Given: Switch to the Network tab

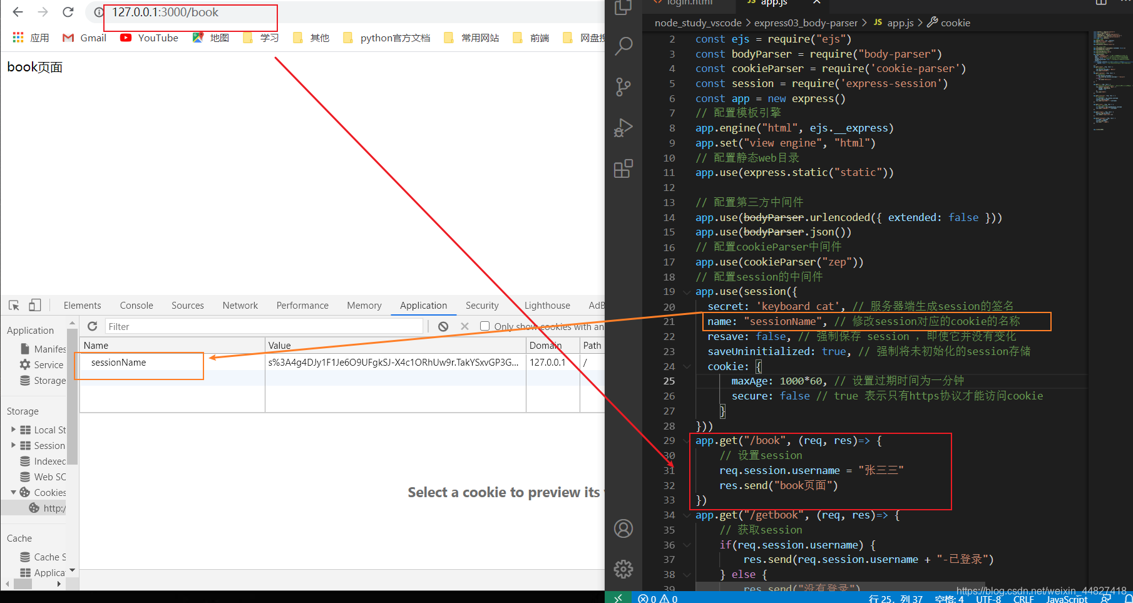Looking at the screenshot, I should pos(240,306).
